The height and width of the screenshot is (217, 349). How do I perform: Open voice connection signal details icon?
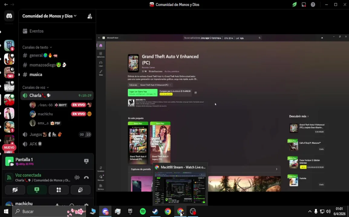9,178
